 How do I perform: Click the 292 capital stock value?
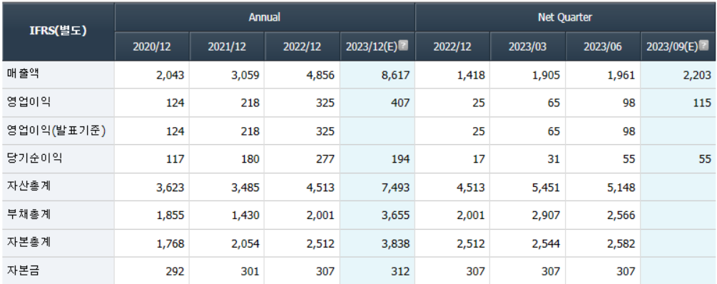(x=175, y=272)
